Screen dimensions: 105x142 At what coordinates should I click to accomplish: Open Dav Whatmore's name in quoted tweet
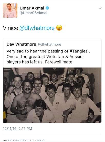tap(22, 44)
